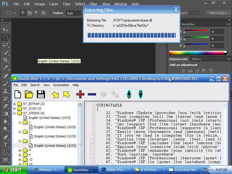Switch to the Styles tab
Viewport: 232px width, 174px height.
(x=196, y=59)
